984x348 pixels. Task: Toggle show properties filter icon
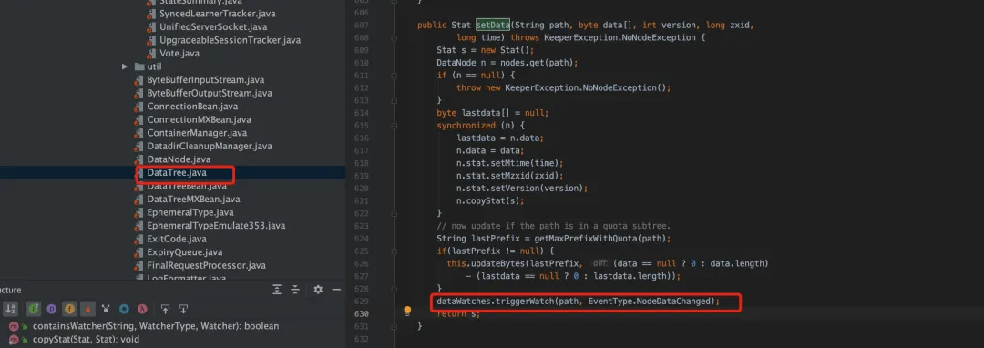(x=51, y=309)
